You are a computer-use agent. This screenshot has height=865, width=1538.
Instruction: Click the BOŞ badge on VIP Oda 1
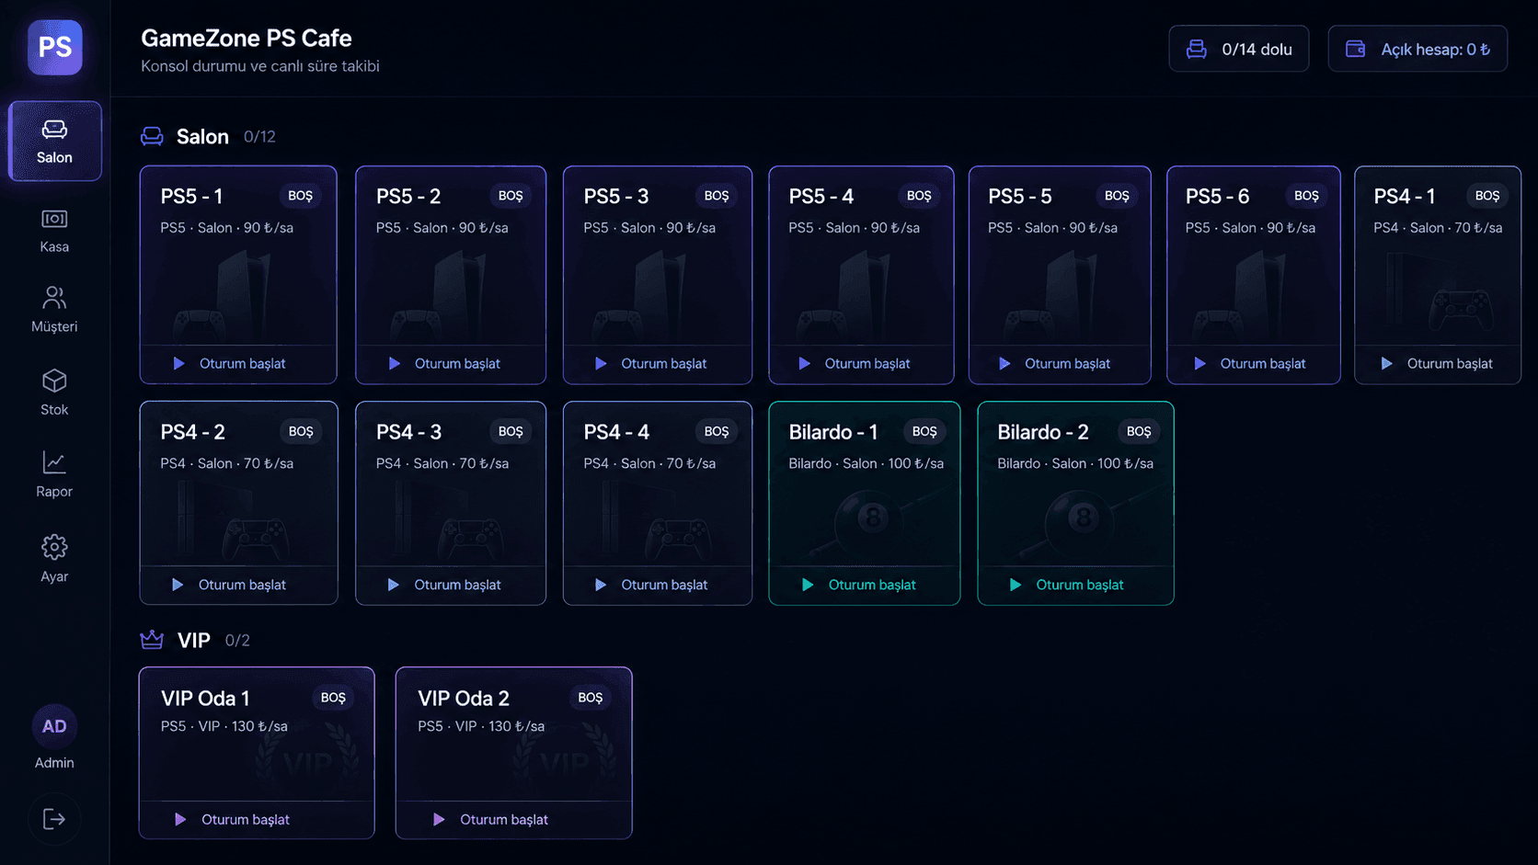(333, 698)
